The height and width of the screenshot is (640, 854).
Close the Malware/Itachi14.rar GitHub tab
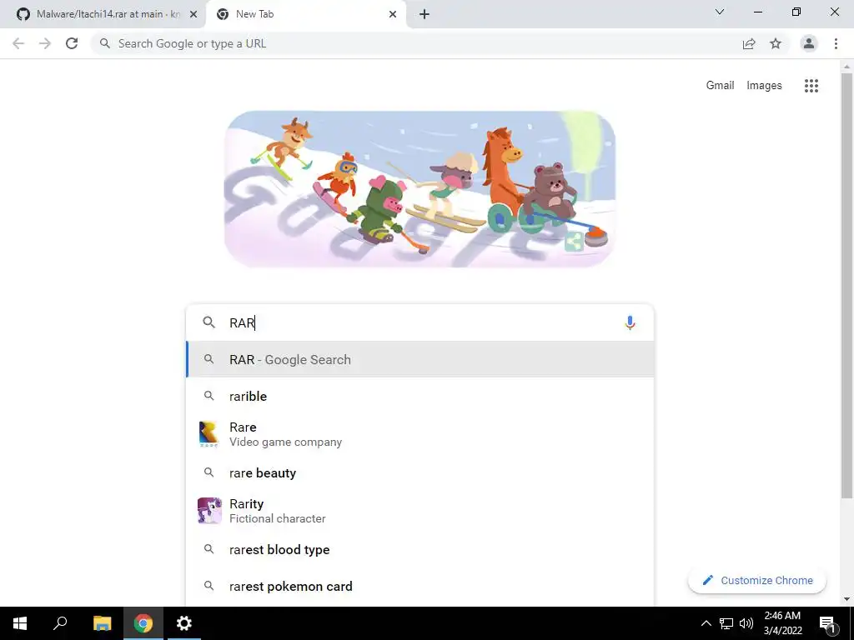coord(193,14)
